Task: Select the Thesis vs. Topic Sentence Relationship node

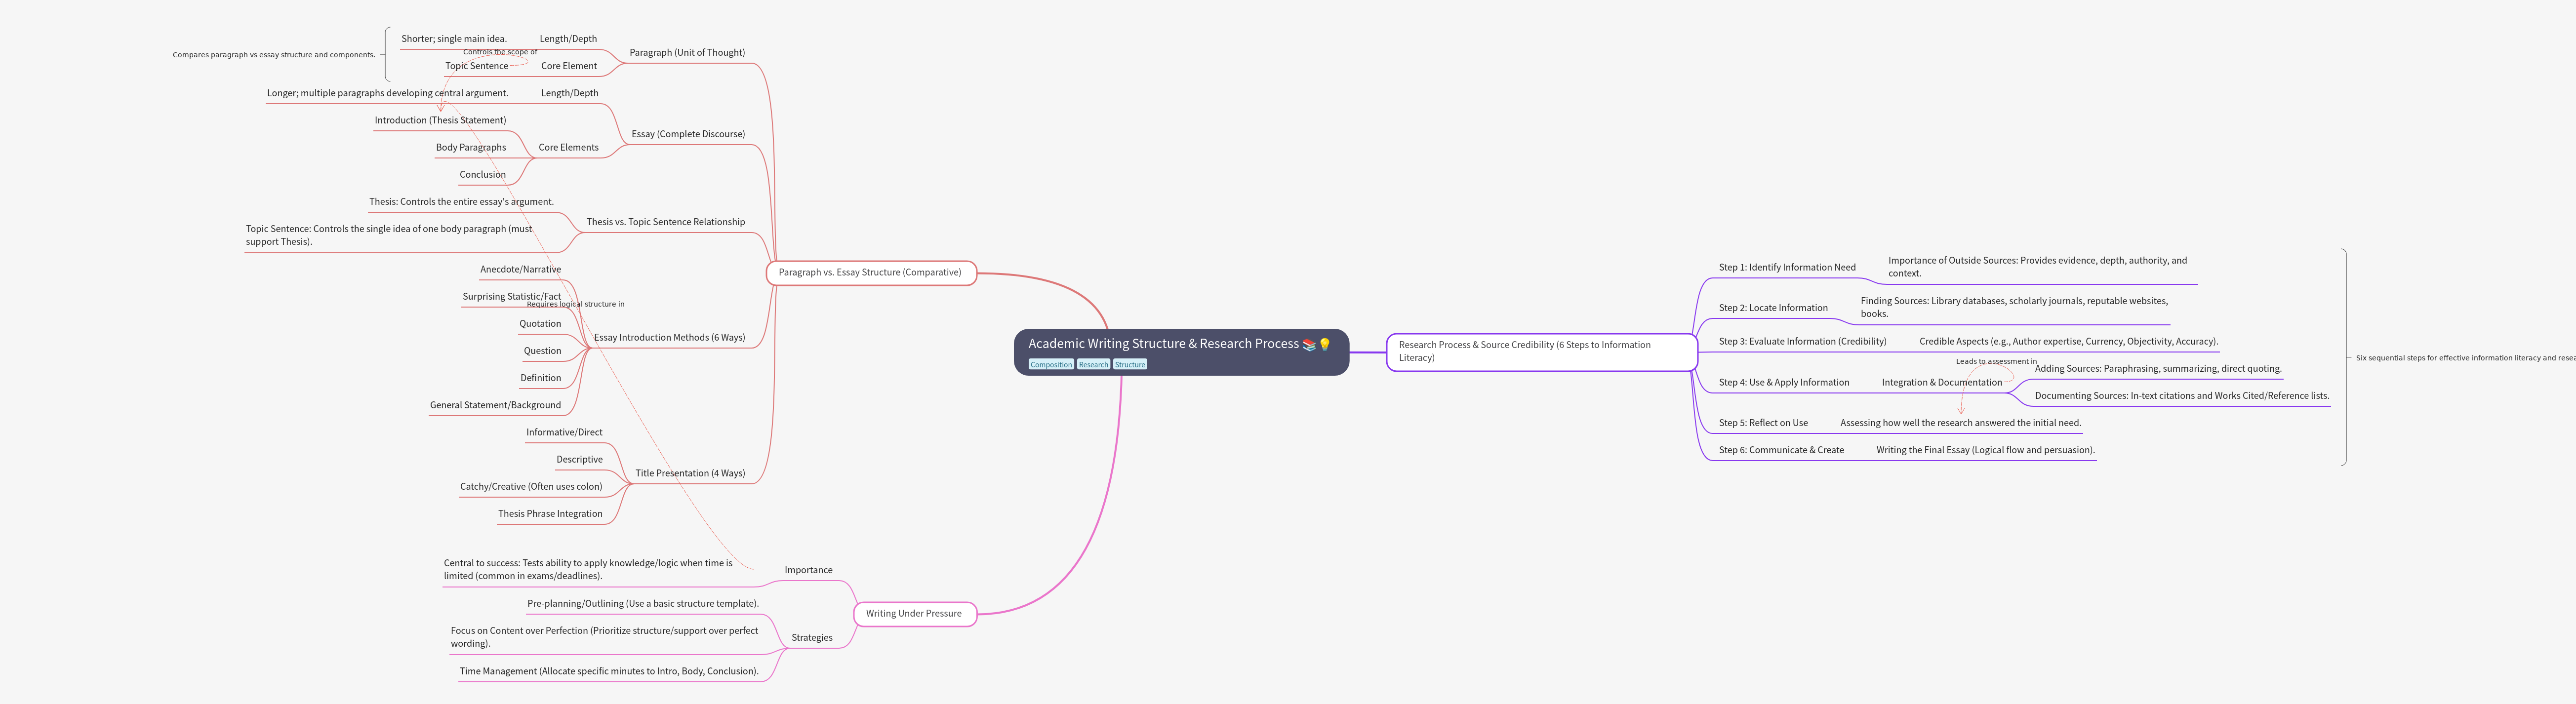Action: [x=665, y=222]
